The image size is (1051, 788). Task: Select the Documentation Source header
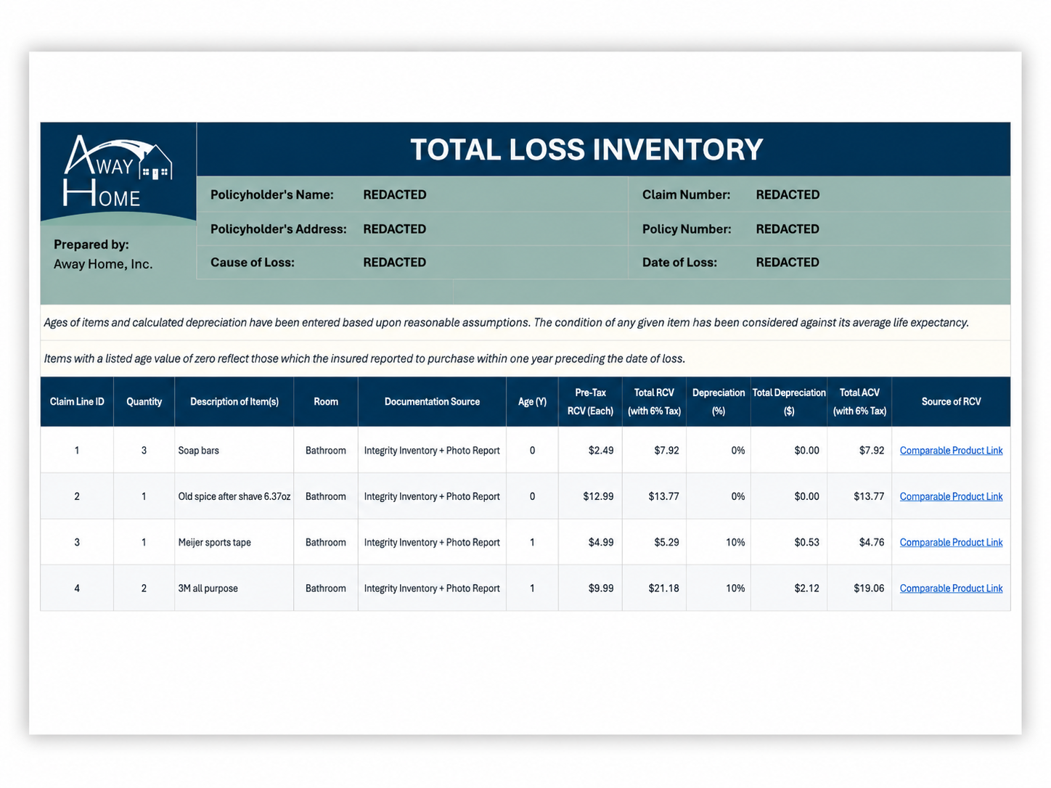pos(432,401)
